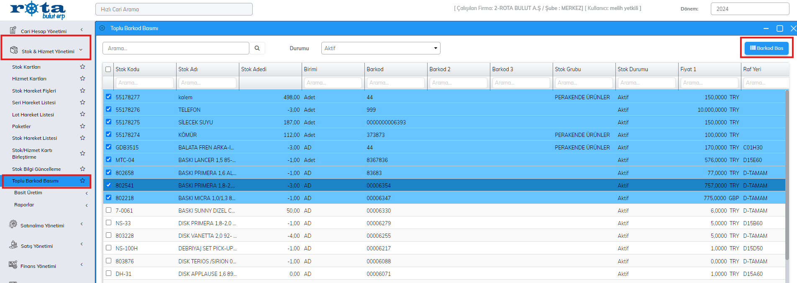Focus the Hızlı Cari Arama field

(174, 9)
